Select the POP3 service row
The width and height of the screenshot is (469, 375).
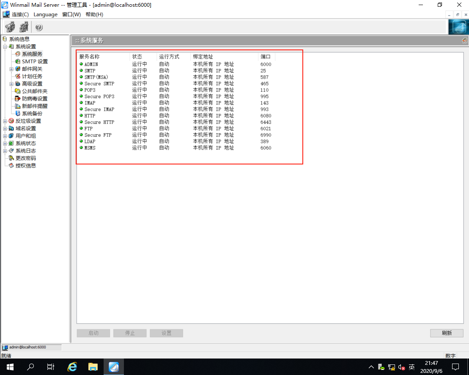(176, 90)
